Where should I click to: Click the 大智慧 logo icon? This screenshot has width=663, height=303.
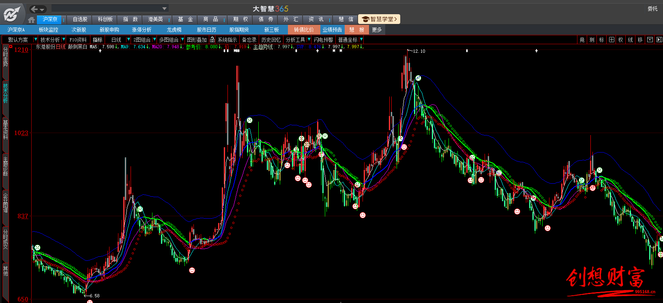[12, 14]
